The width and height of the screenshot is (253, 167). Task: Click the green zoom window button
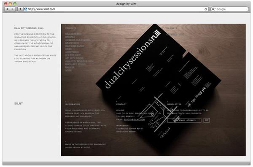pos(15,3)
